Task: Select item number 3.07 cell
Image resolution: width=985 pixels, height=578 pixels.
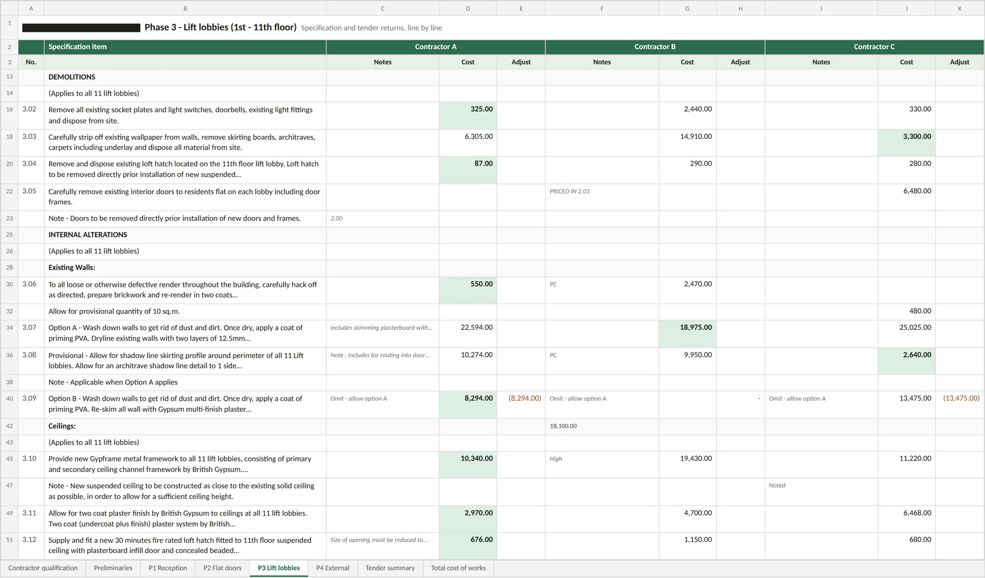Action: (x=31, y=334)
